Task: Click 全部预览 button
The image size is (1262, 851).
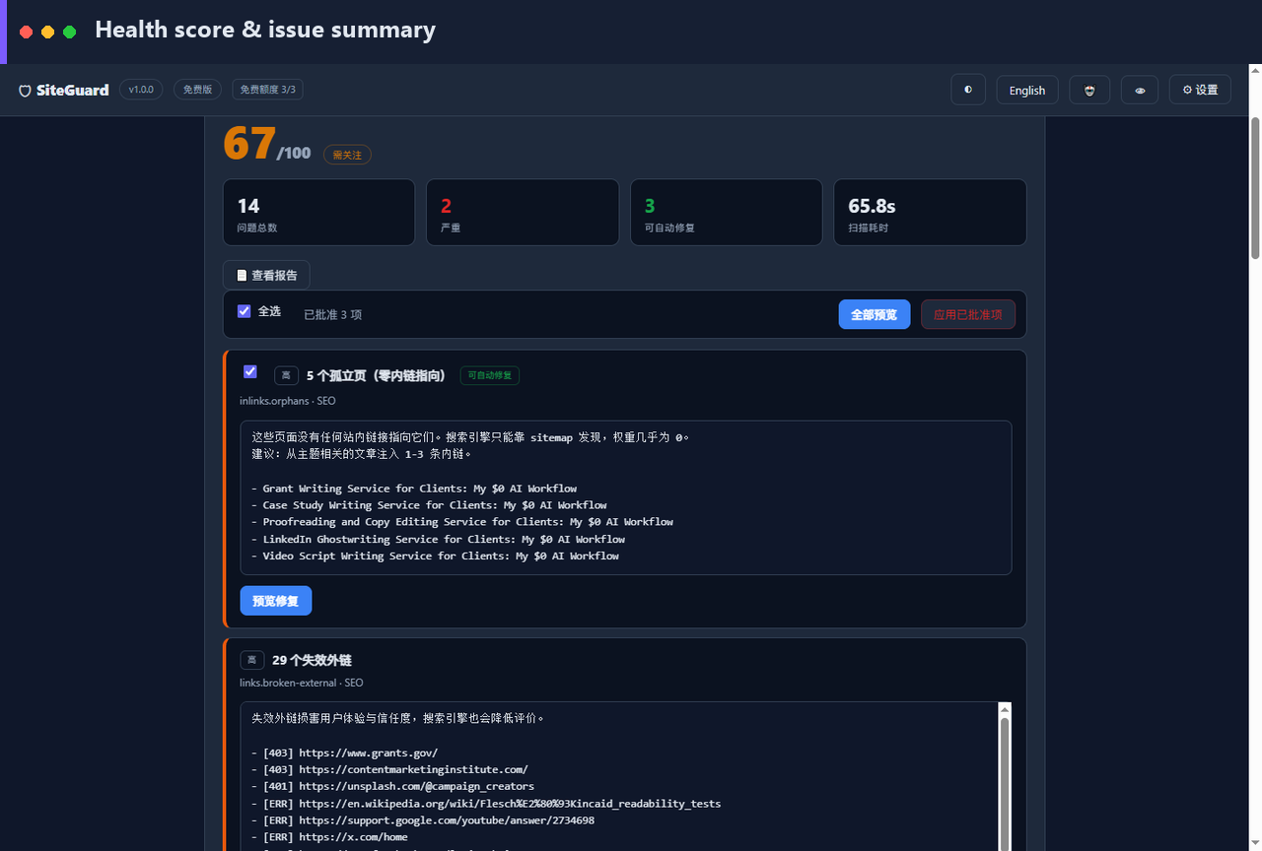Action: coord(875,314)
